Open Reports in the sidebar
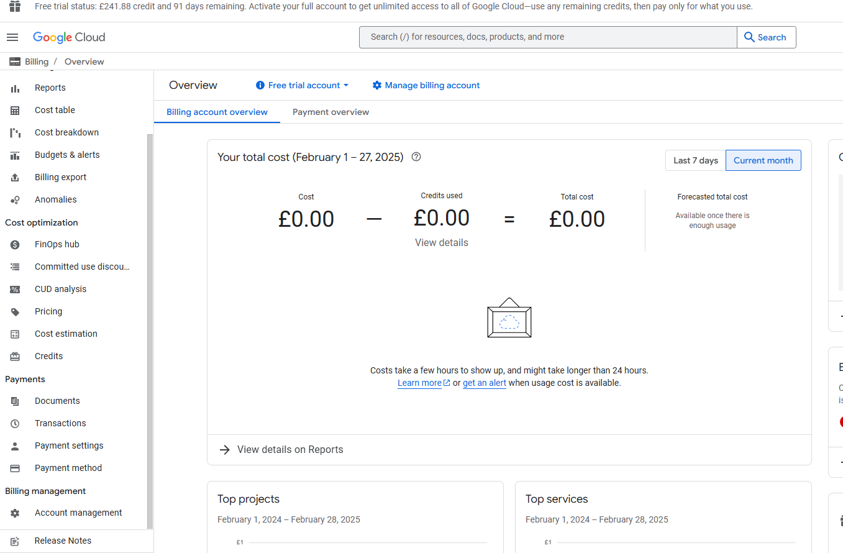This screenshot has width=843, height=553. coord(50,88)
